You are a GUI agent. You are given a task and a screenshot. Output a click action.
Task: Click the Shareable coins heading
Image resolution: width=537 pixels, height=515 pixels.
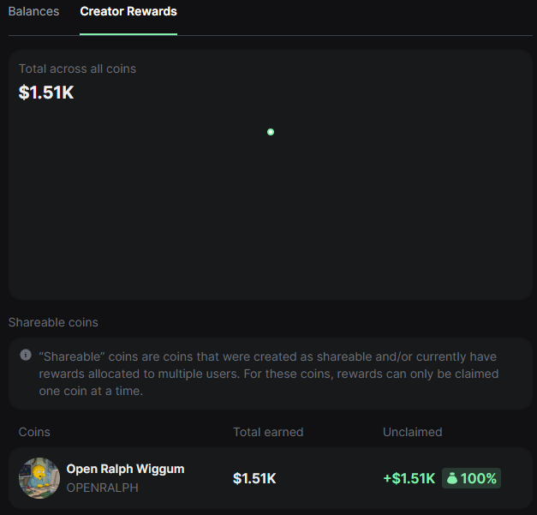click(53, 322)
